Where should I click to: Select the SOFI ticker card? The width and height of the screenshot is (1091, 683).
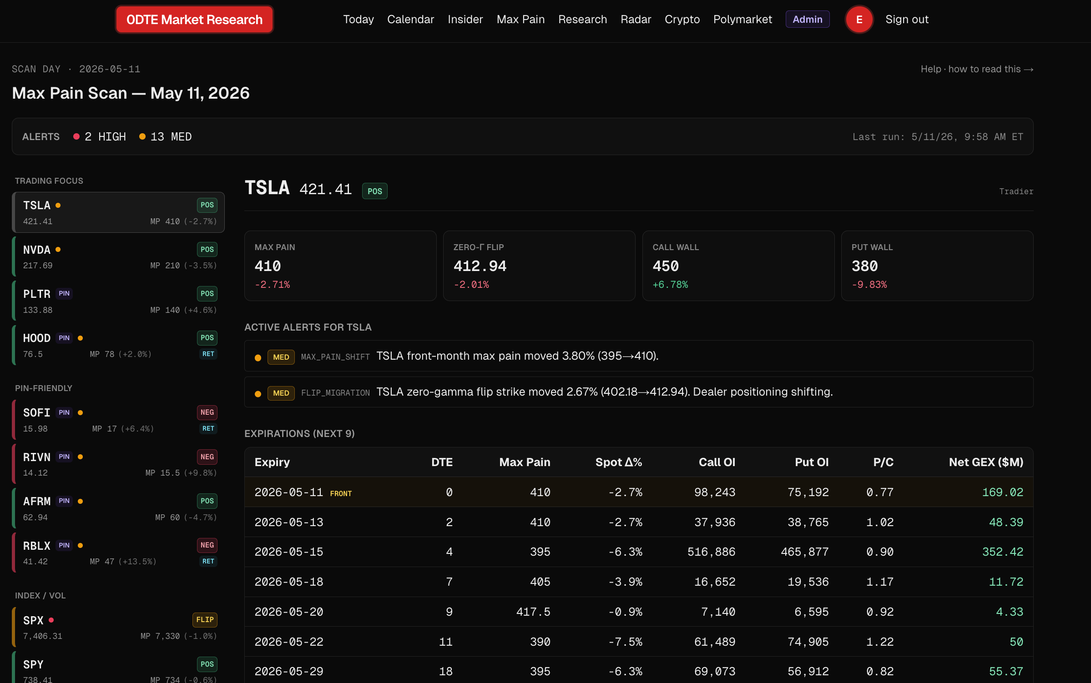point(118,420)
